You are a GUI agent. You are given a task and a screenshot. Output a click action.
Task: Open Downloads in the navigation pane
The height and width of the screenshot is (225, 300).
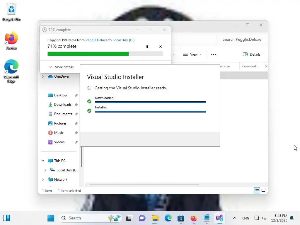coord(60,105)
